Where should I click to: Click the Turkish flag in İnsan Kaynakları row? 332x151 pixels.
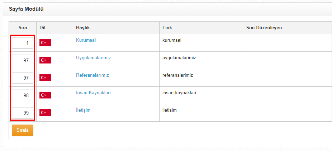click(x=45, y=95)
